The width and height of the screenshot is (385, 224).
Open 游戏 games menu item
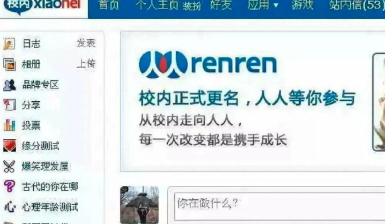302,5
